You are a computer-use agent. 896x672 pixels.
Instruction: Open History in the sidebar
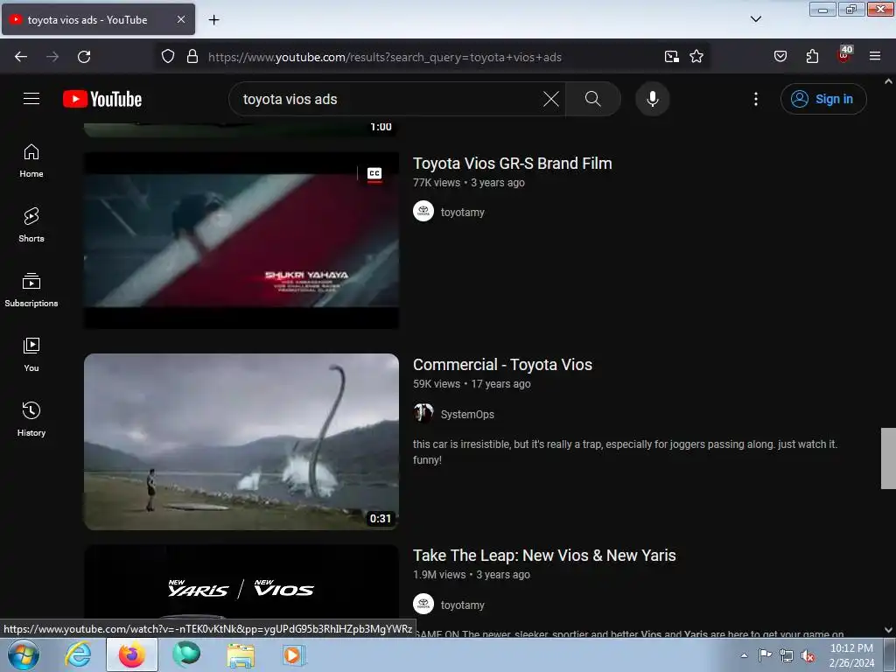pos(31,419)
